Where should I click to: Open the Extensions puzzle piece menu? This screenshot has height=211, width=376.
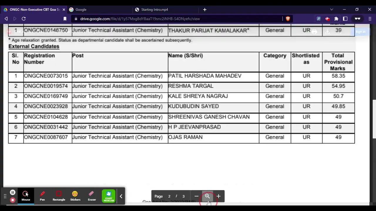tap(336, 18)
